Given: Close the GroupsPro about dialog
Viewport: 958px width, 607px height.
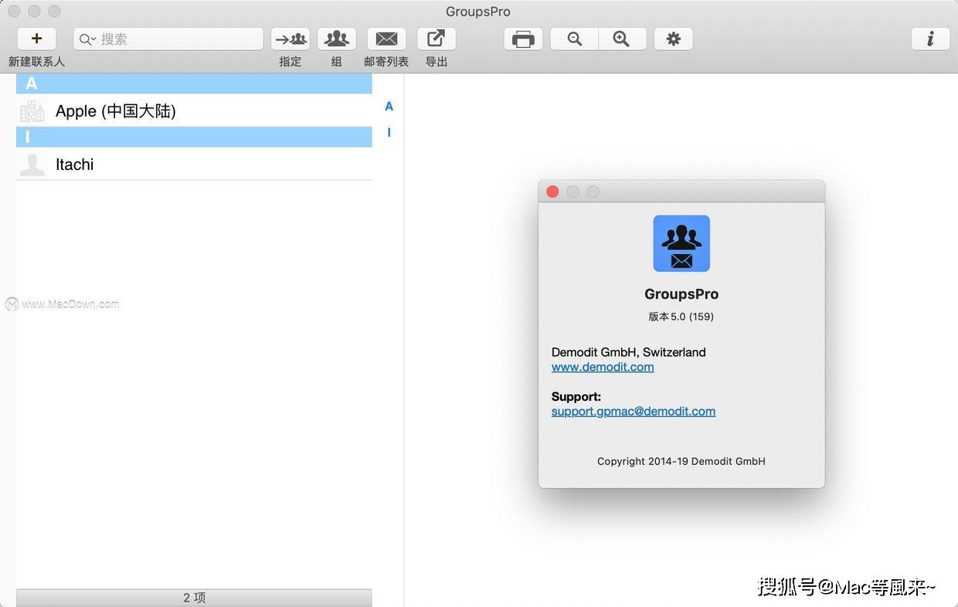Looking at the screenshot, I should 552,192.
